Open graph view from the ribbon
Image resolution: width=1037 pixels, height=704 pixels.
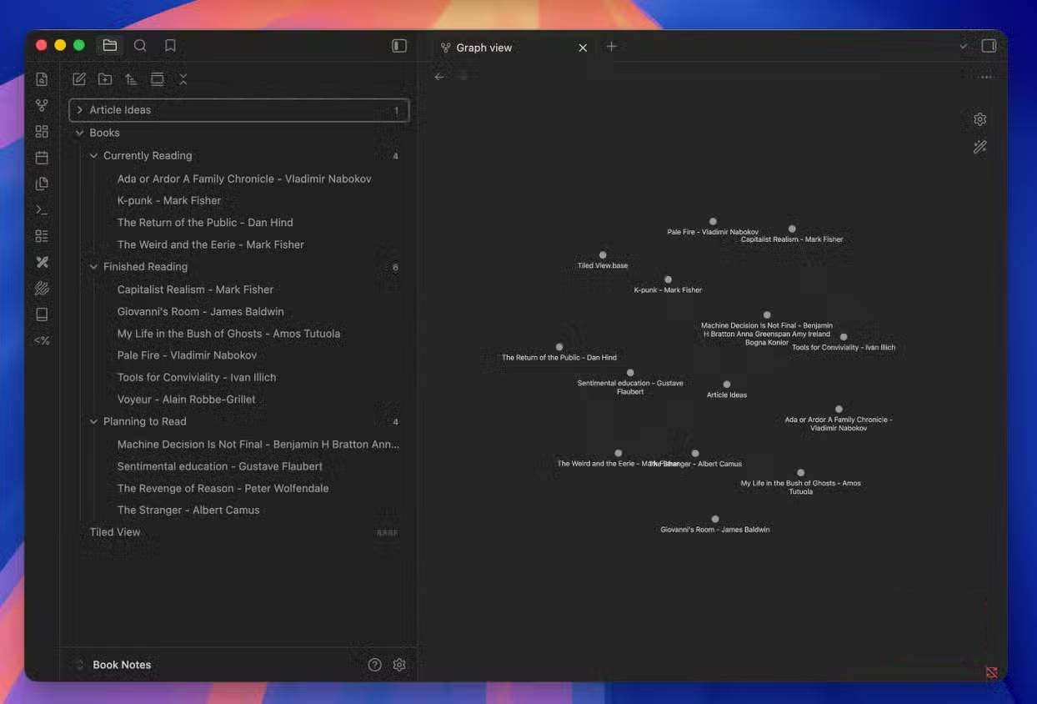tap(42, 105)
